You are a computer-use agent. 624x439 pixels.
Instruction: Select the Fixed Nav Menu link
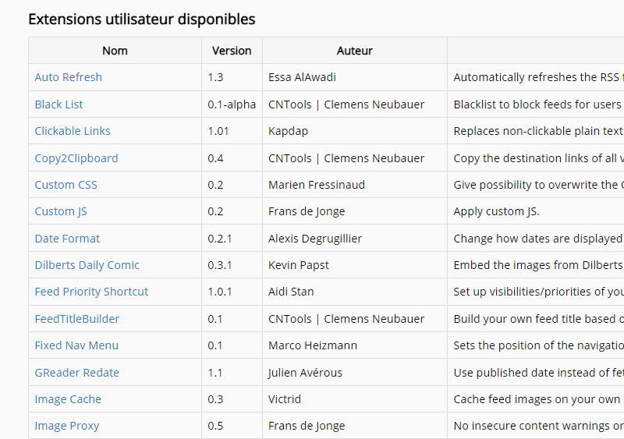tap(76, 345)
